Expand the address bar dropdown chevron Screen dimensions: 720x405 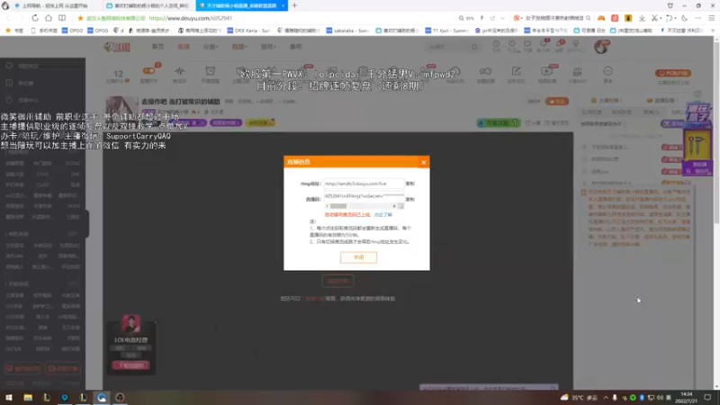(x=502, y=18)
